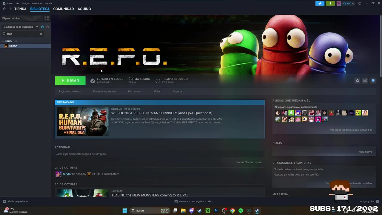Open 'WE FOUND A R.E.P.O. HUMAN SURVIVOR' headline
This screenshot has width=382, height=215.
(x=162, y=113)
